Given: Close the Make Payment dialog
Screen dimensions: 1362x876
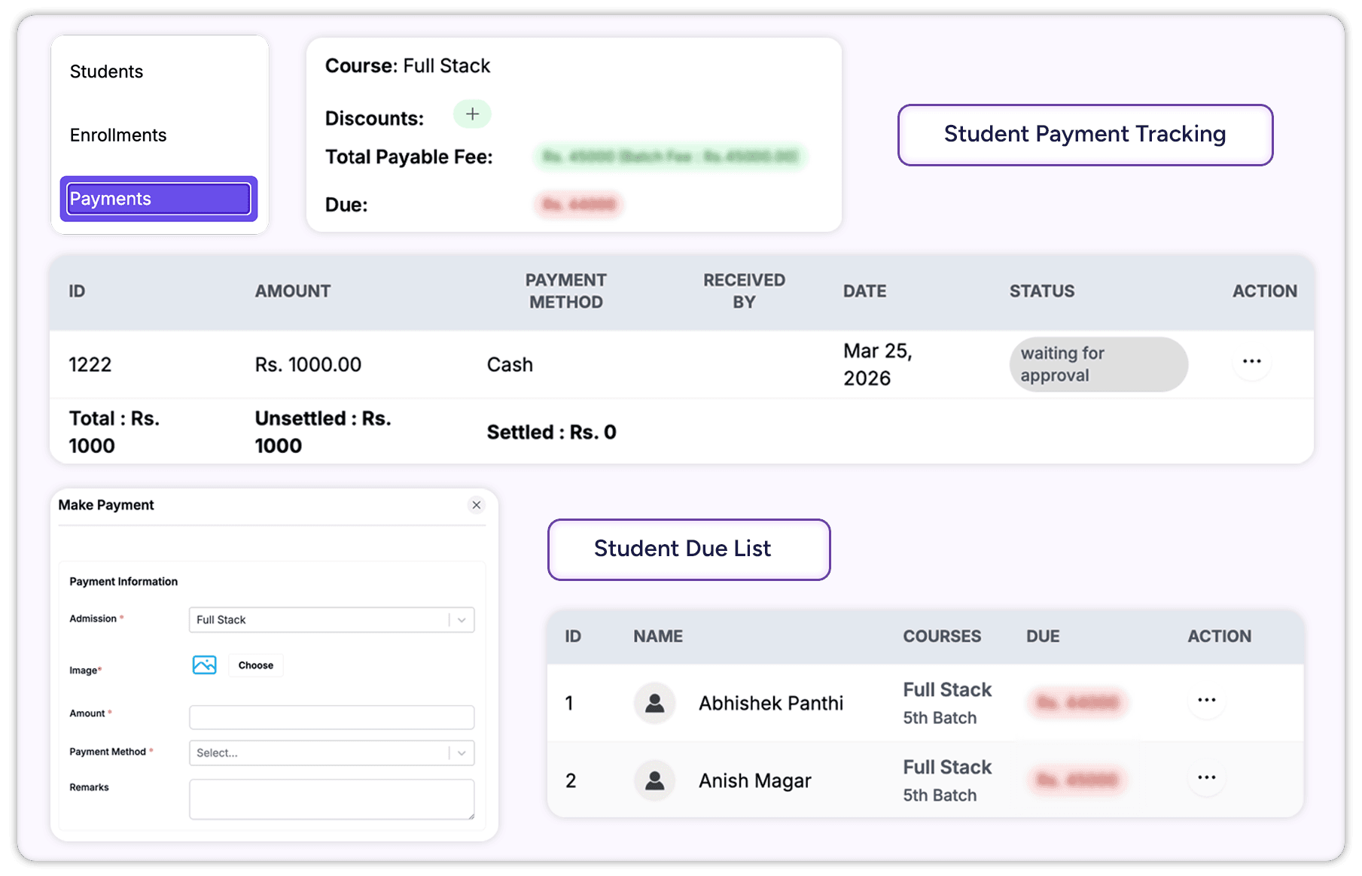Looking at the screenshot, I should 476,505.
